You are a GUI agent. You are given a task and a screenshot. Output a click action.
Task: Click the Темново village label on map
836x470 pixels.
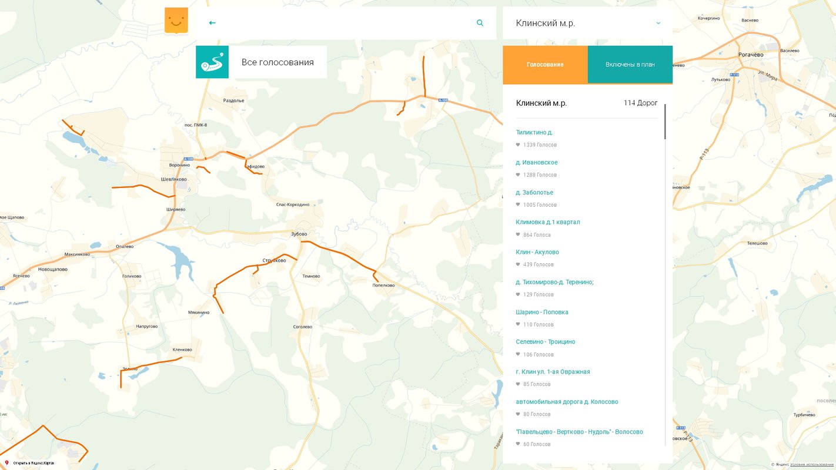point(311,276)
